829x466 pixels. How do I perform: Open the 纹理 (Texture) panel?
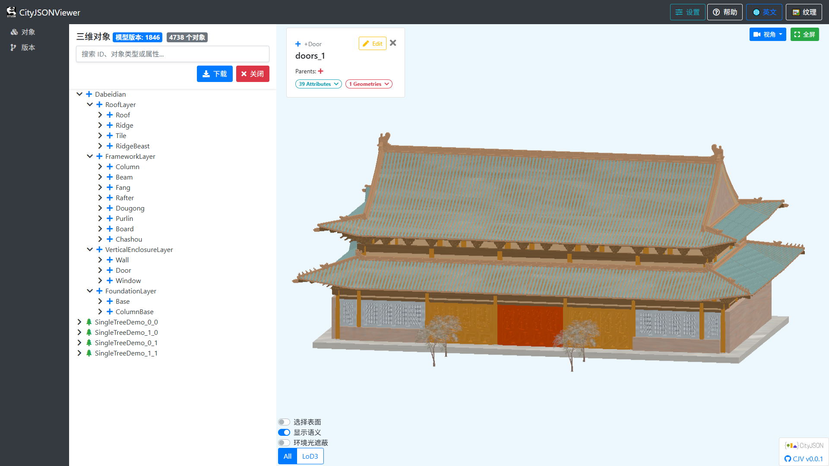pos(804,12)
